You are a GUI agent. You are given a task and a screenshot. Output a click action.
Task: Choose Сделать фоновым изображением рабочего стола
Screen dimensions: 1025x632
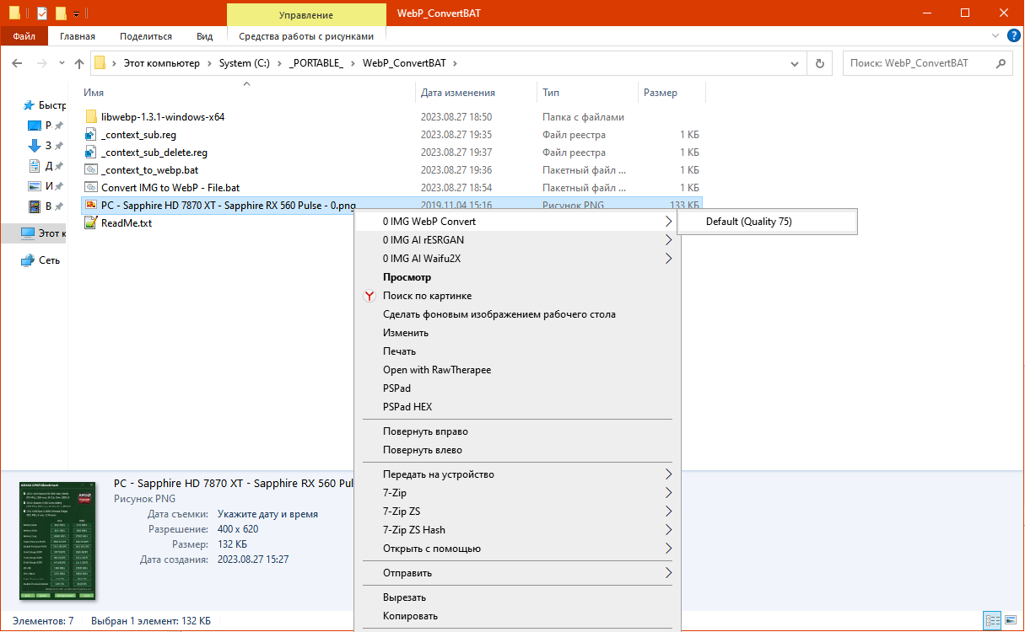[517, 314]
